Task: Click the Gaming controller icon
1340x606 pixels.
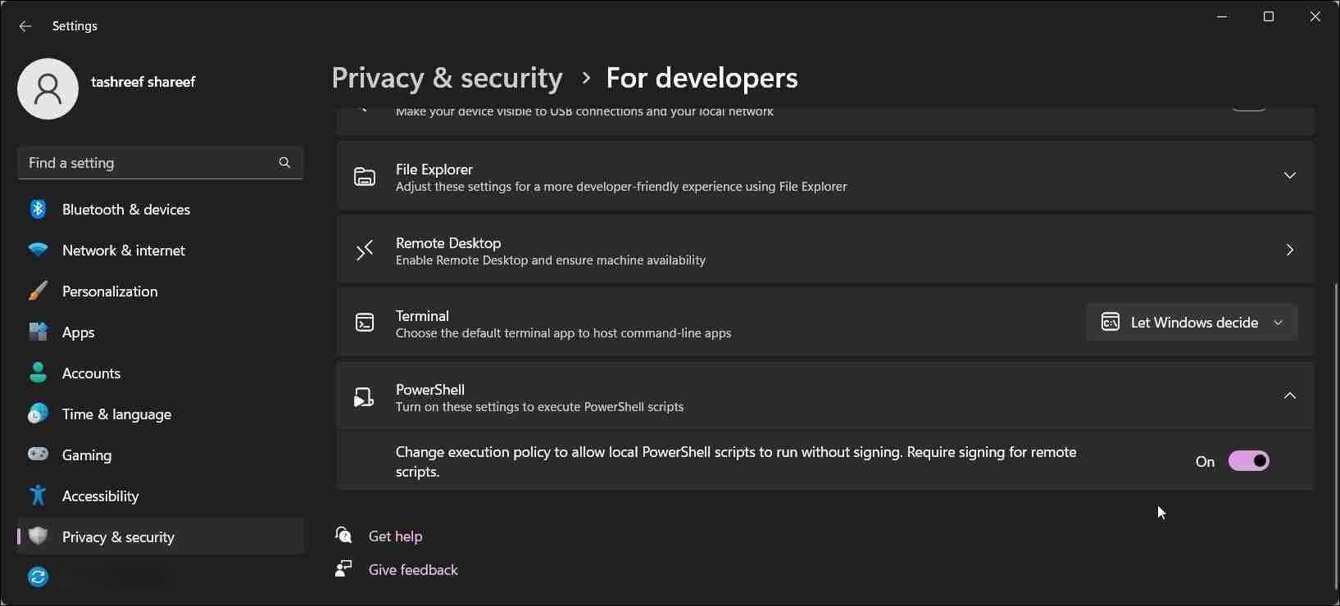Action: pyautogui.click(x=38, y=454)
